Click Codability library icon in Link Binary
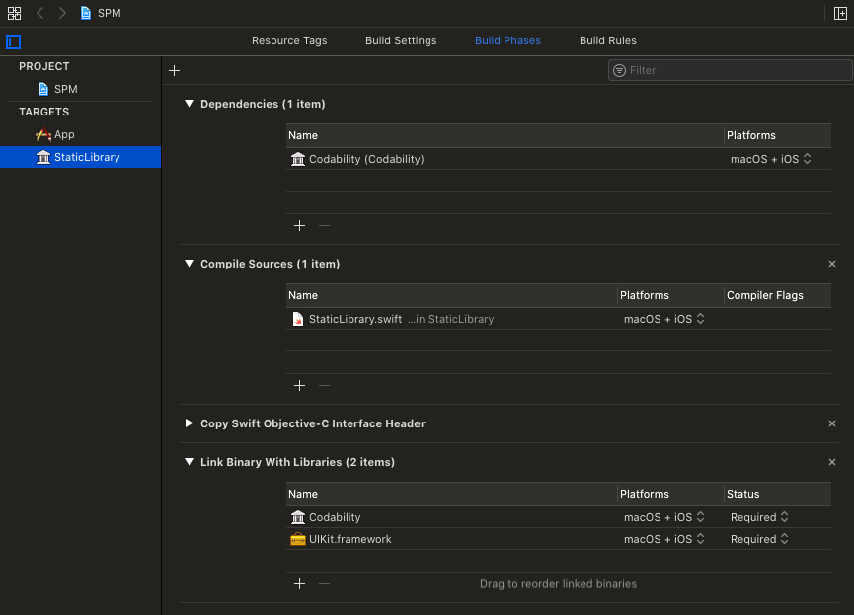 298,517
